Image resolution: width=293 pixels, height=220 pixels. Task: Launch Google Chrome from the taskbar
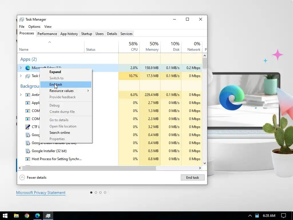(27, 216)
